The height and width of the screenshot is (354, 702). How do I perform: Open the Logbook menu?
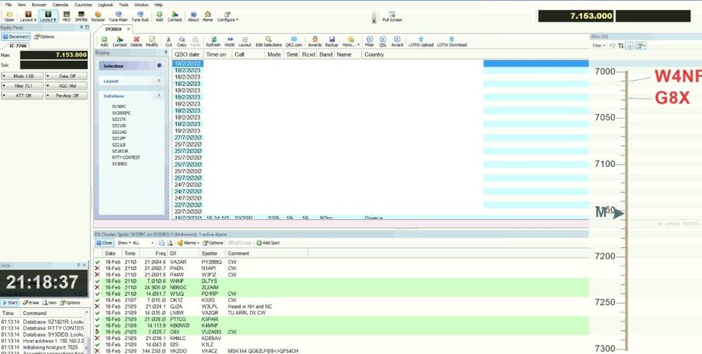click(x=105, y=4)
